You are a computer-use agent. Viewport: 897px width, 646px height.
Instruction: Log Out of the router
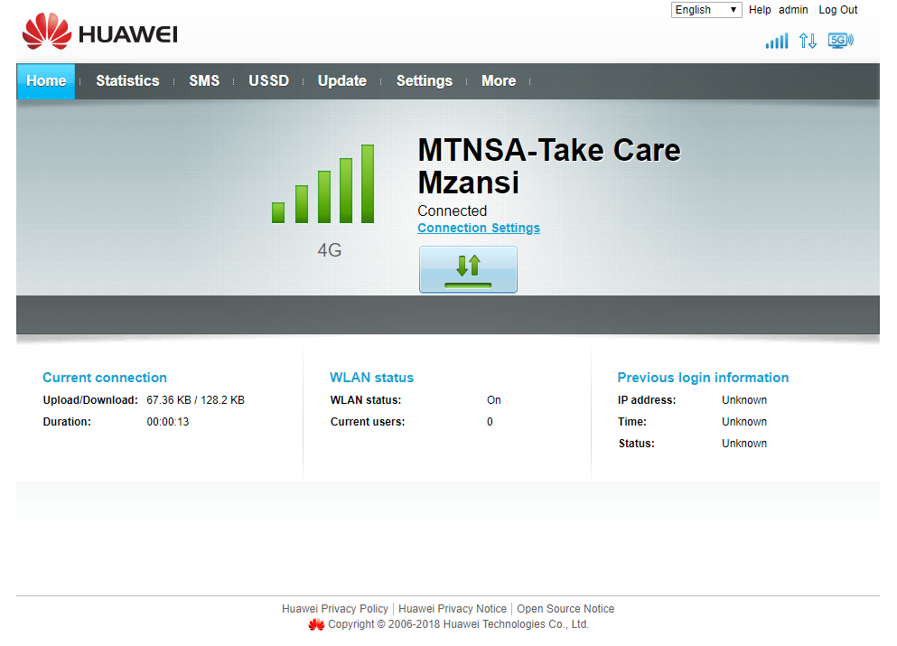838,10
